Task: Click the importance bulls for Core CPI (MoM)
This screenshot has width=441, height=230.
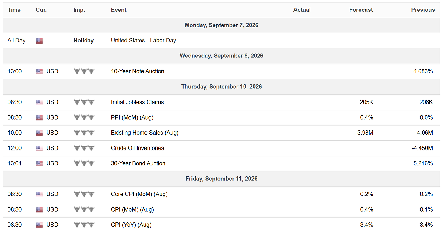Action: 84,194
